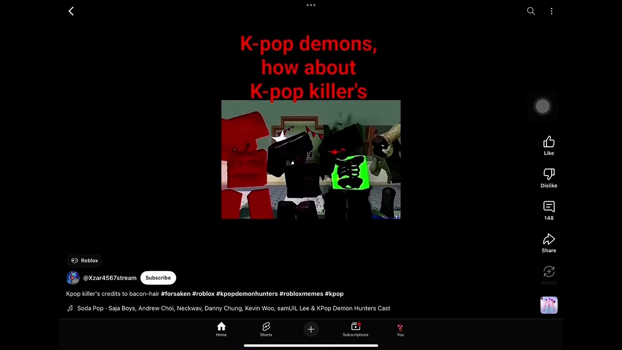
Task: Open the @Xzar4567stream channel avatar
Action: 73,278
